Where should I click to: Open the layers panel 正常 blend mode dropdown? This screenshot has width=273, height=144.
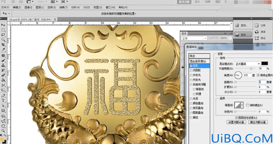pos(194,38)
